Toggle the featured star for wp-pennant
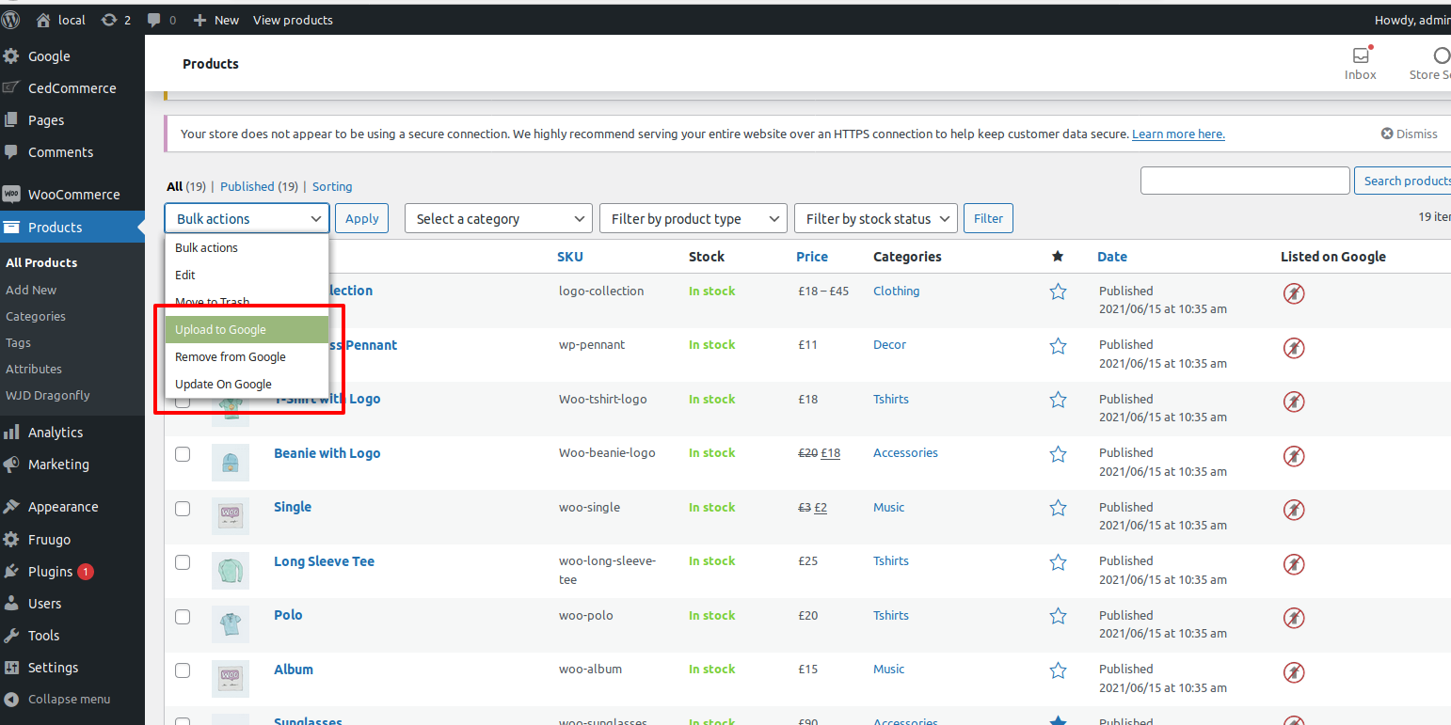 (1058, 346)
